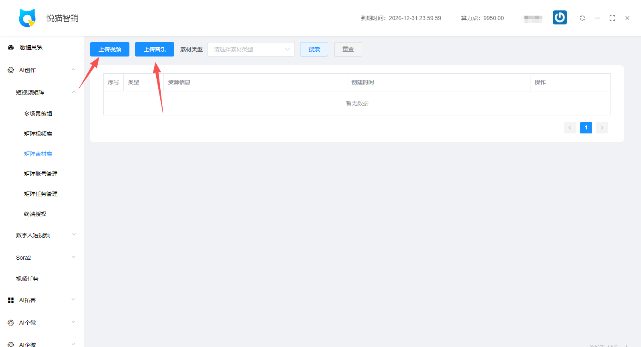Click the AI个微 gear icon
This screenshot has height=347, width=641.
click(11, 323)
